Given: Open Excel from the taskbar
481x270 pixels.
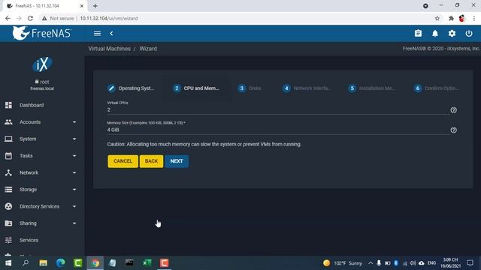Looking at the screenshot, I should coord(147,263).
